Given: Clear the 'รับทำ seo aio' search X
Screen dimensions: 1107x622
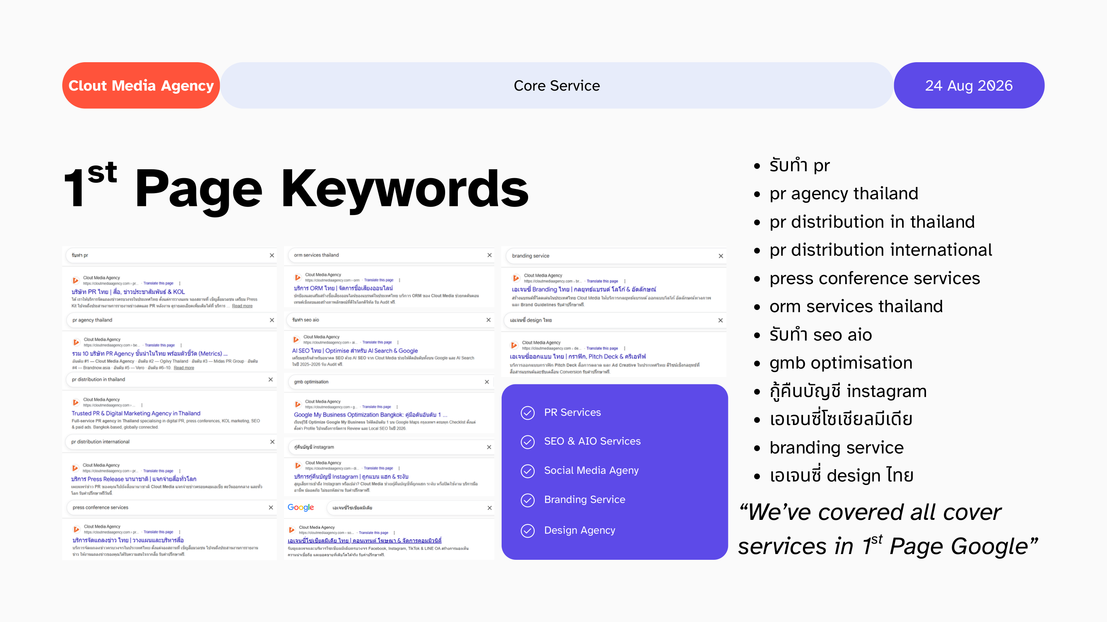Looking at the screenshot, I should click(x=489, y=320).
